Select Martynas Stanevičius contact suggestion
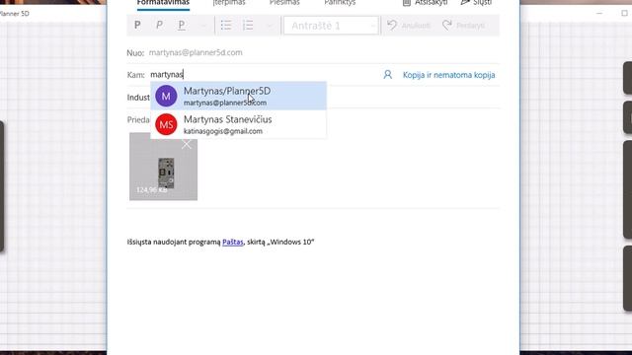632x355 pixels. click(239, 124)
